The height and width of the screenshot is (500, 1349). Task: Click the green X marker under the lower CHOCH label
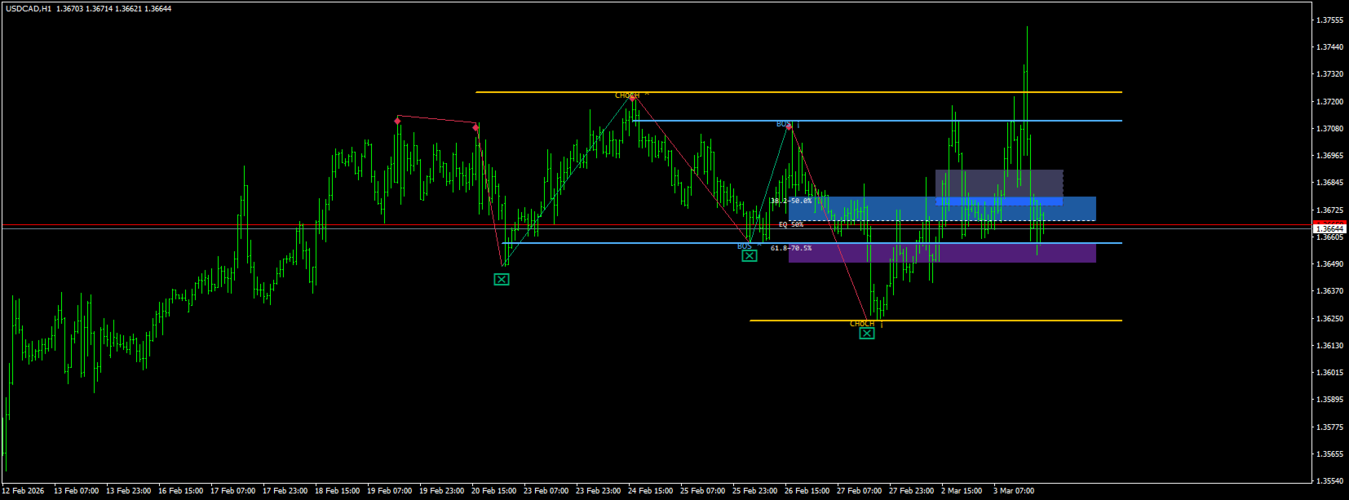coord(867,333)
